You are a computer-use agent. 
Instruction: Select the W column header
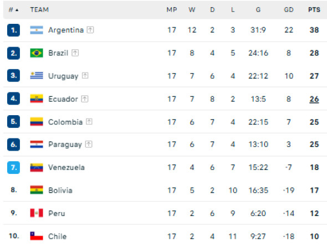point(192,10)
